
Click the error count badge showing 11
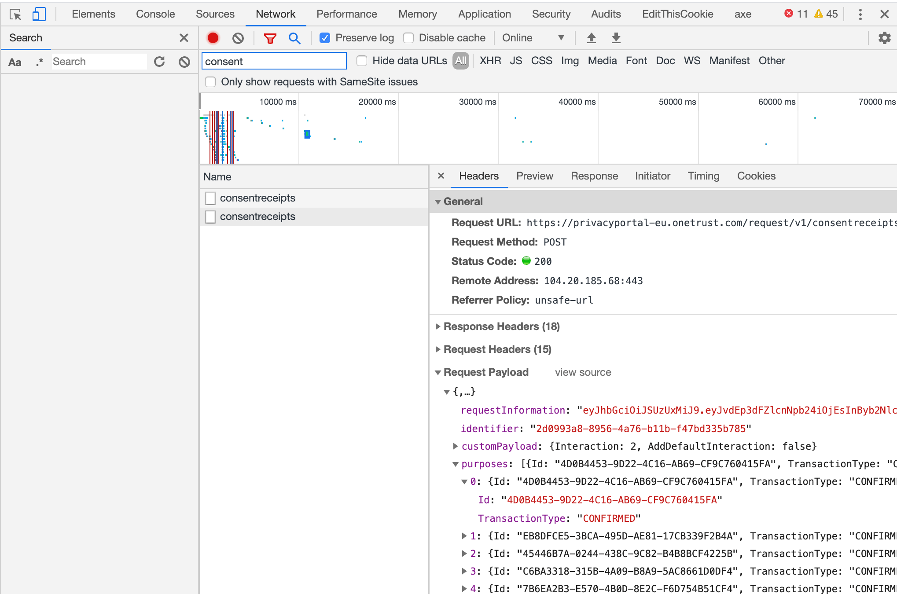click(796, 14)
